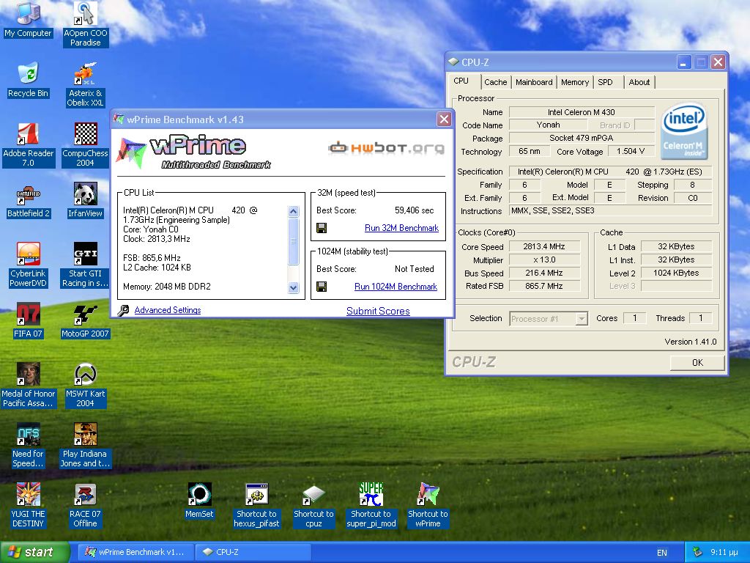Open the Processor #1 selection dropdown
The height and width of the screenshot is (563, 750).
pyautogui.click(x=549, y=318)
